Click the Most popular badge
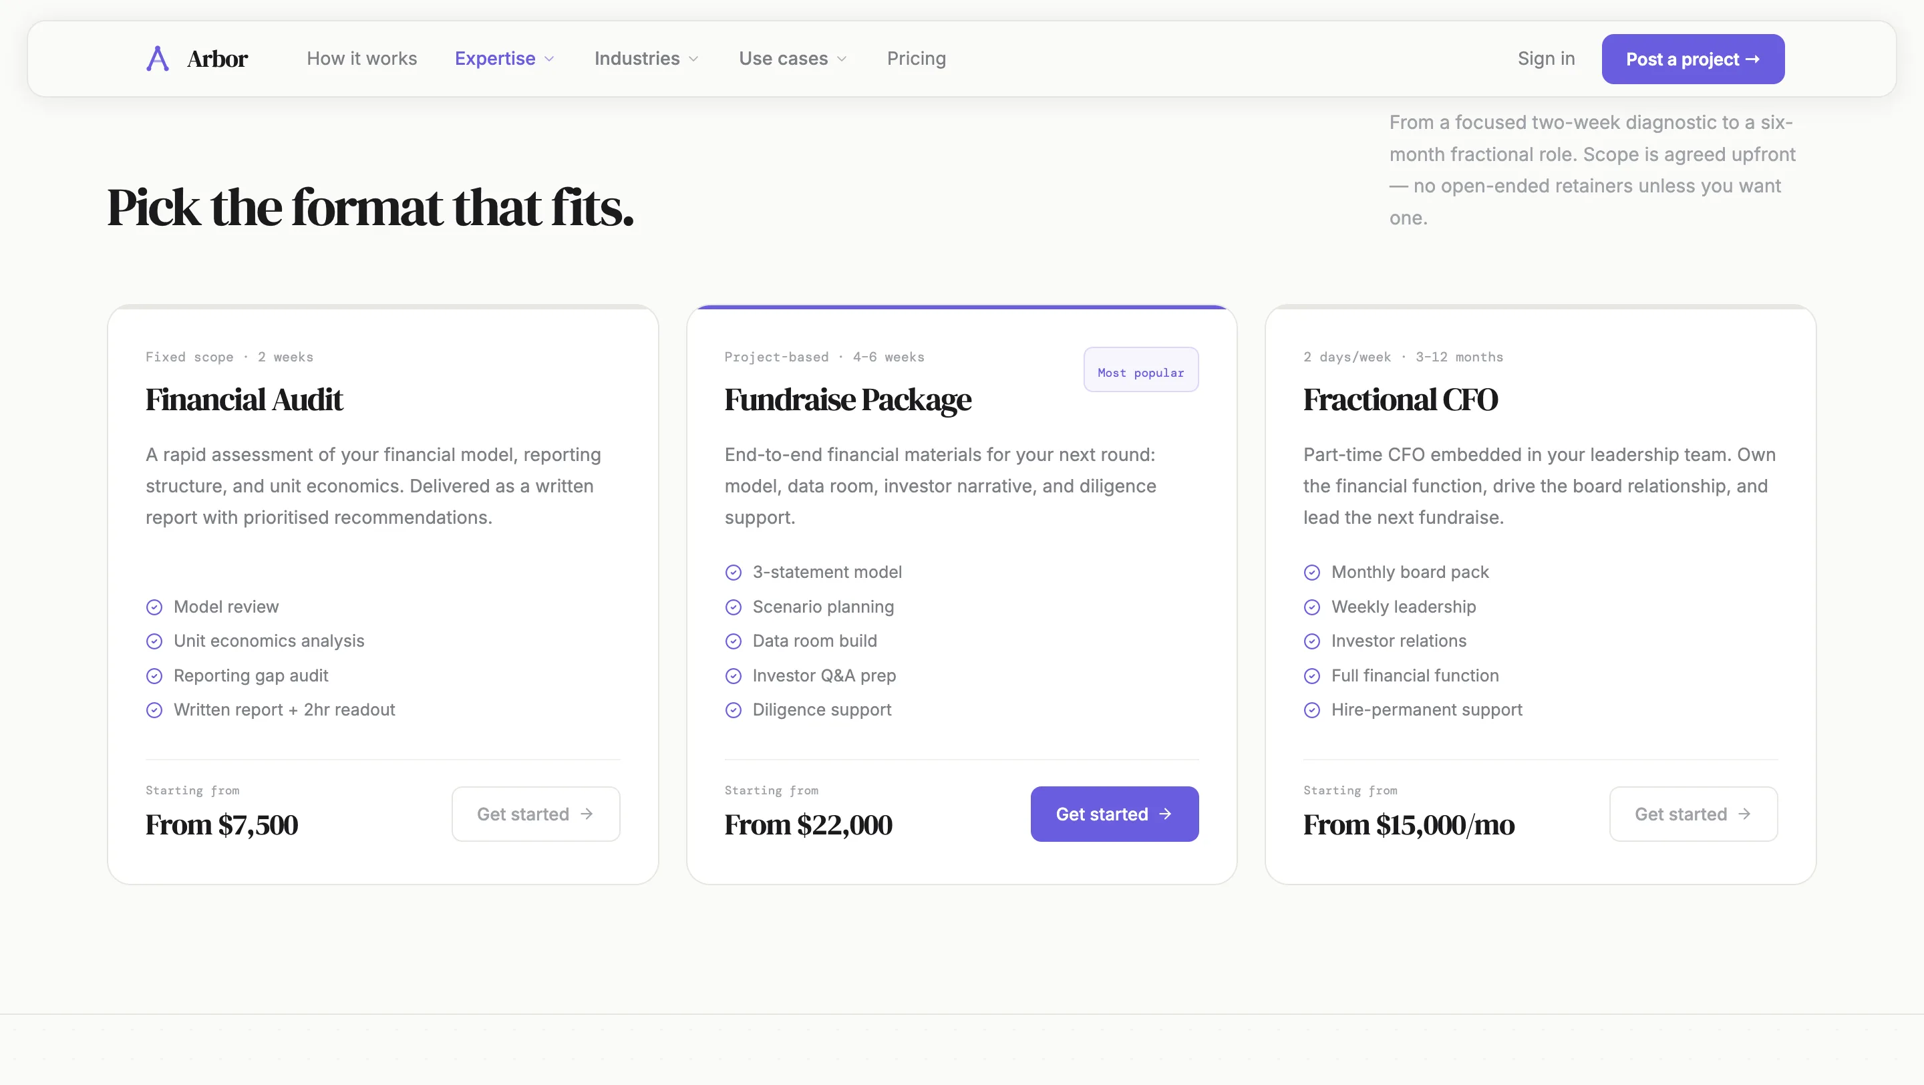 (1140, 369)
